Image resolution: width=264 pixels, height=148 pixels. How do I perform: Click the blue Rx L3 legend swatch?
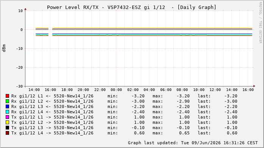(x=7, y=106)
